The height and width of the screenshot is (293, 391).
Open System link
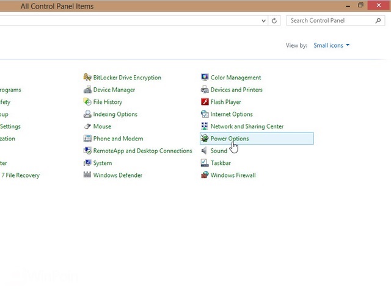point(103,163)
